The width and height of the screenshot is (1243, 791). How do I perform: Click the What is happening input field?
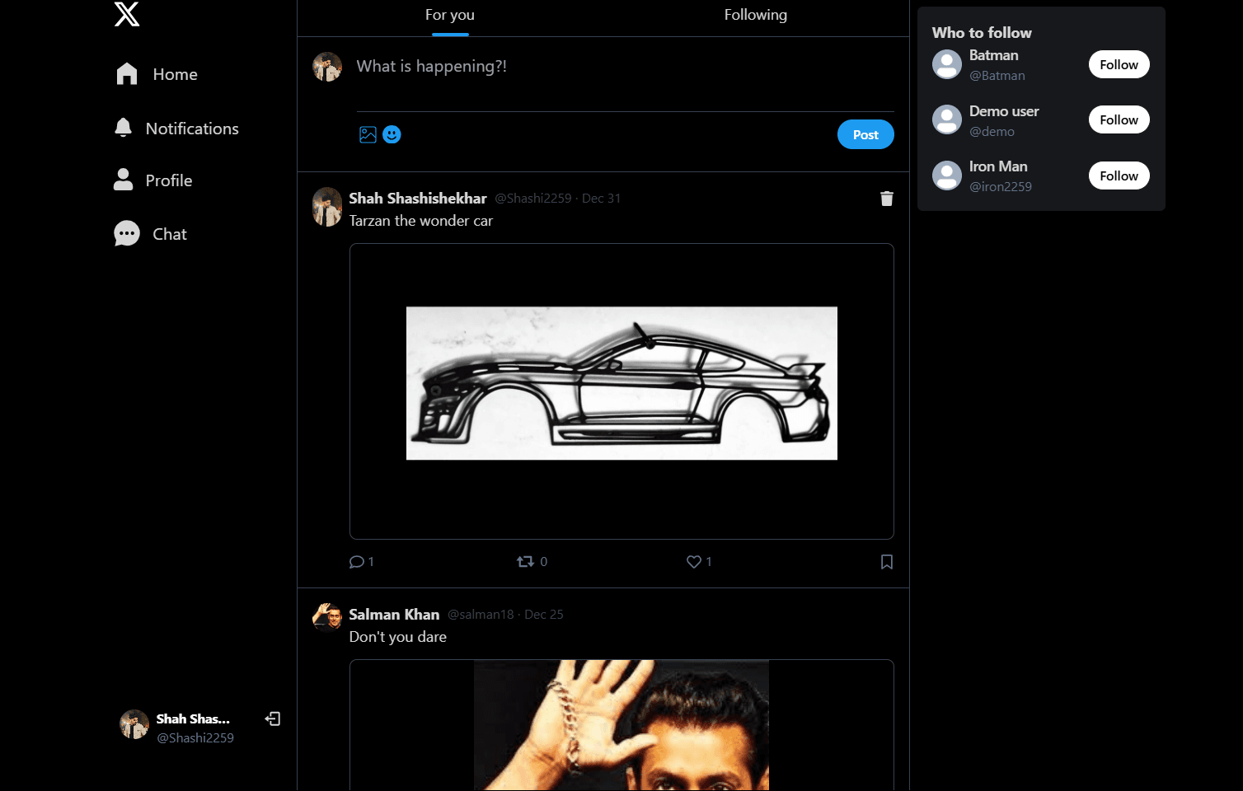coord(625,67)
